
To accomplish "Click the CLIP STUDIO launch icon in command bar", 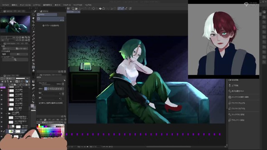I will tap(68, 8).
